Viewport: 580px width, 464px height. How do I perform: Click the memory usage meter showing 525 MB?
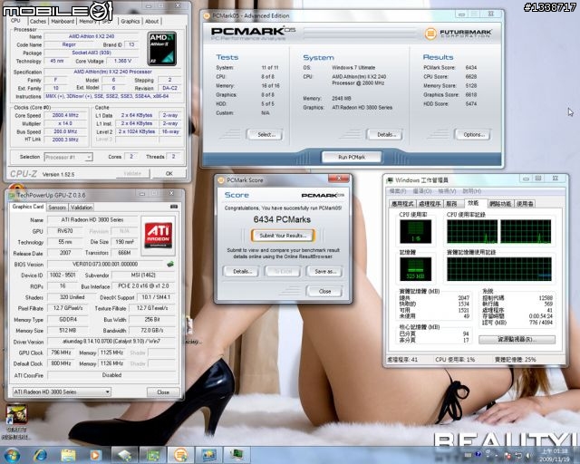click(415, 269)
